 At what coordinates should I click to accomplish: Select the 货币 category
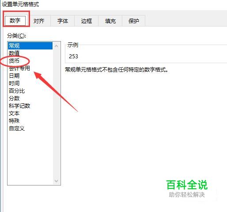30,61
